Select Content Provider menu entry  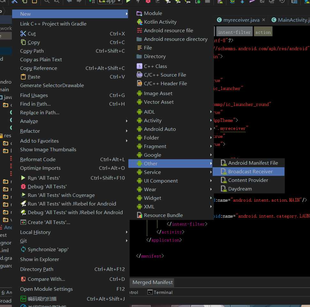(248, 180)
